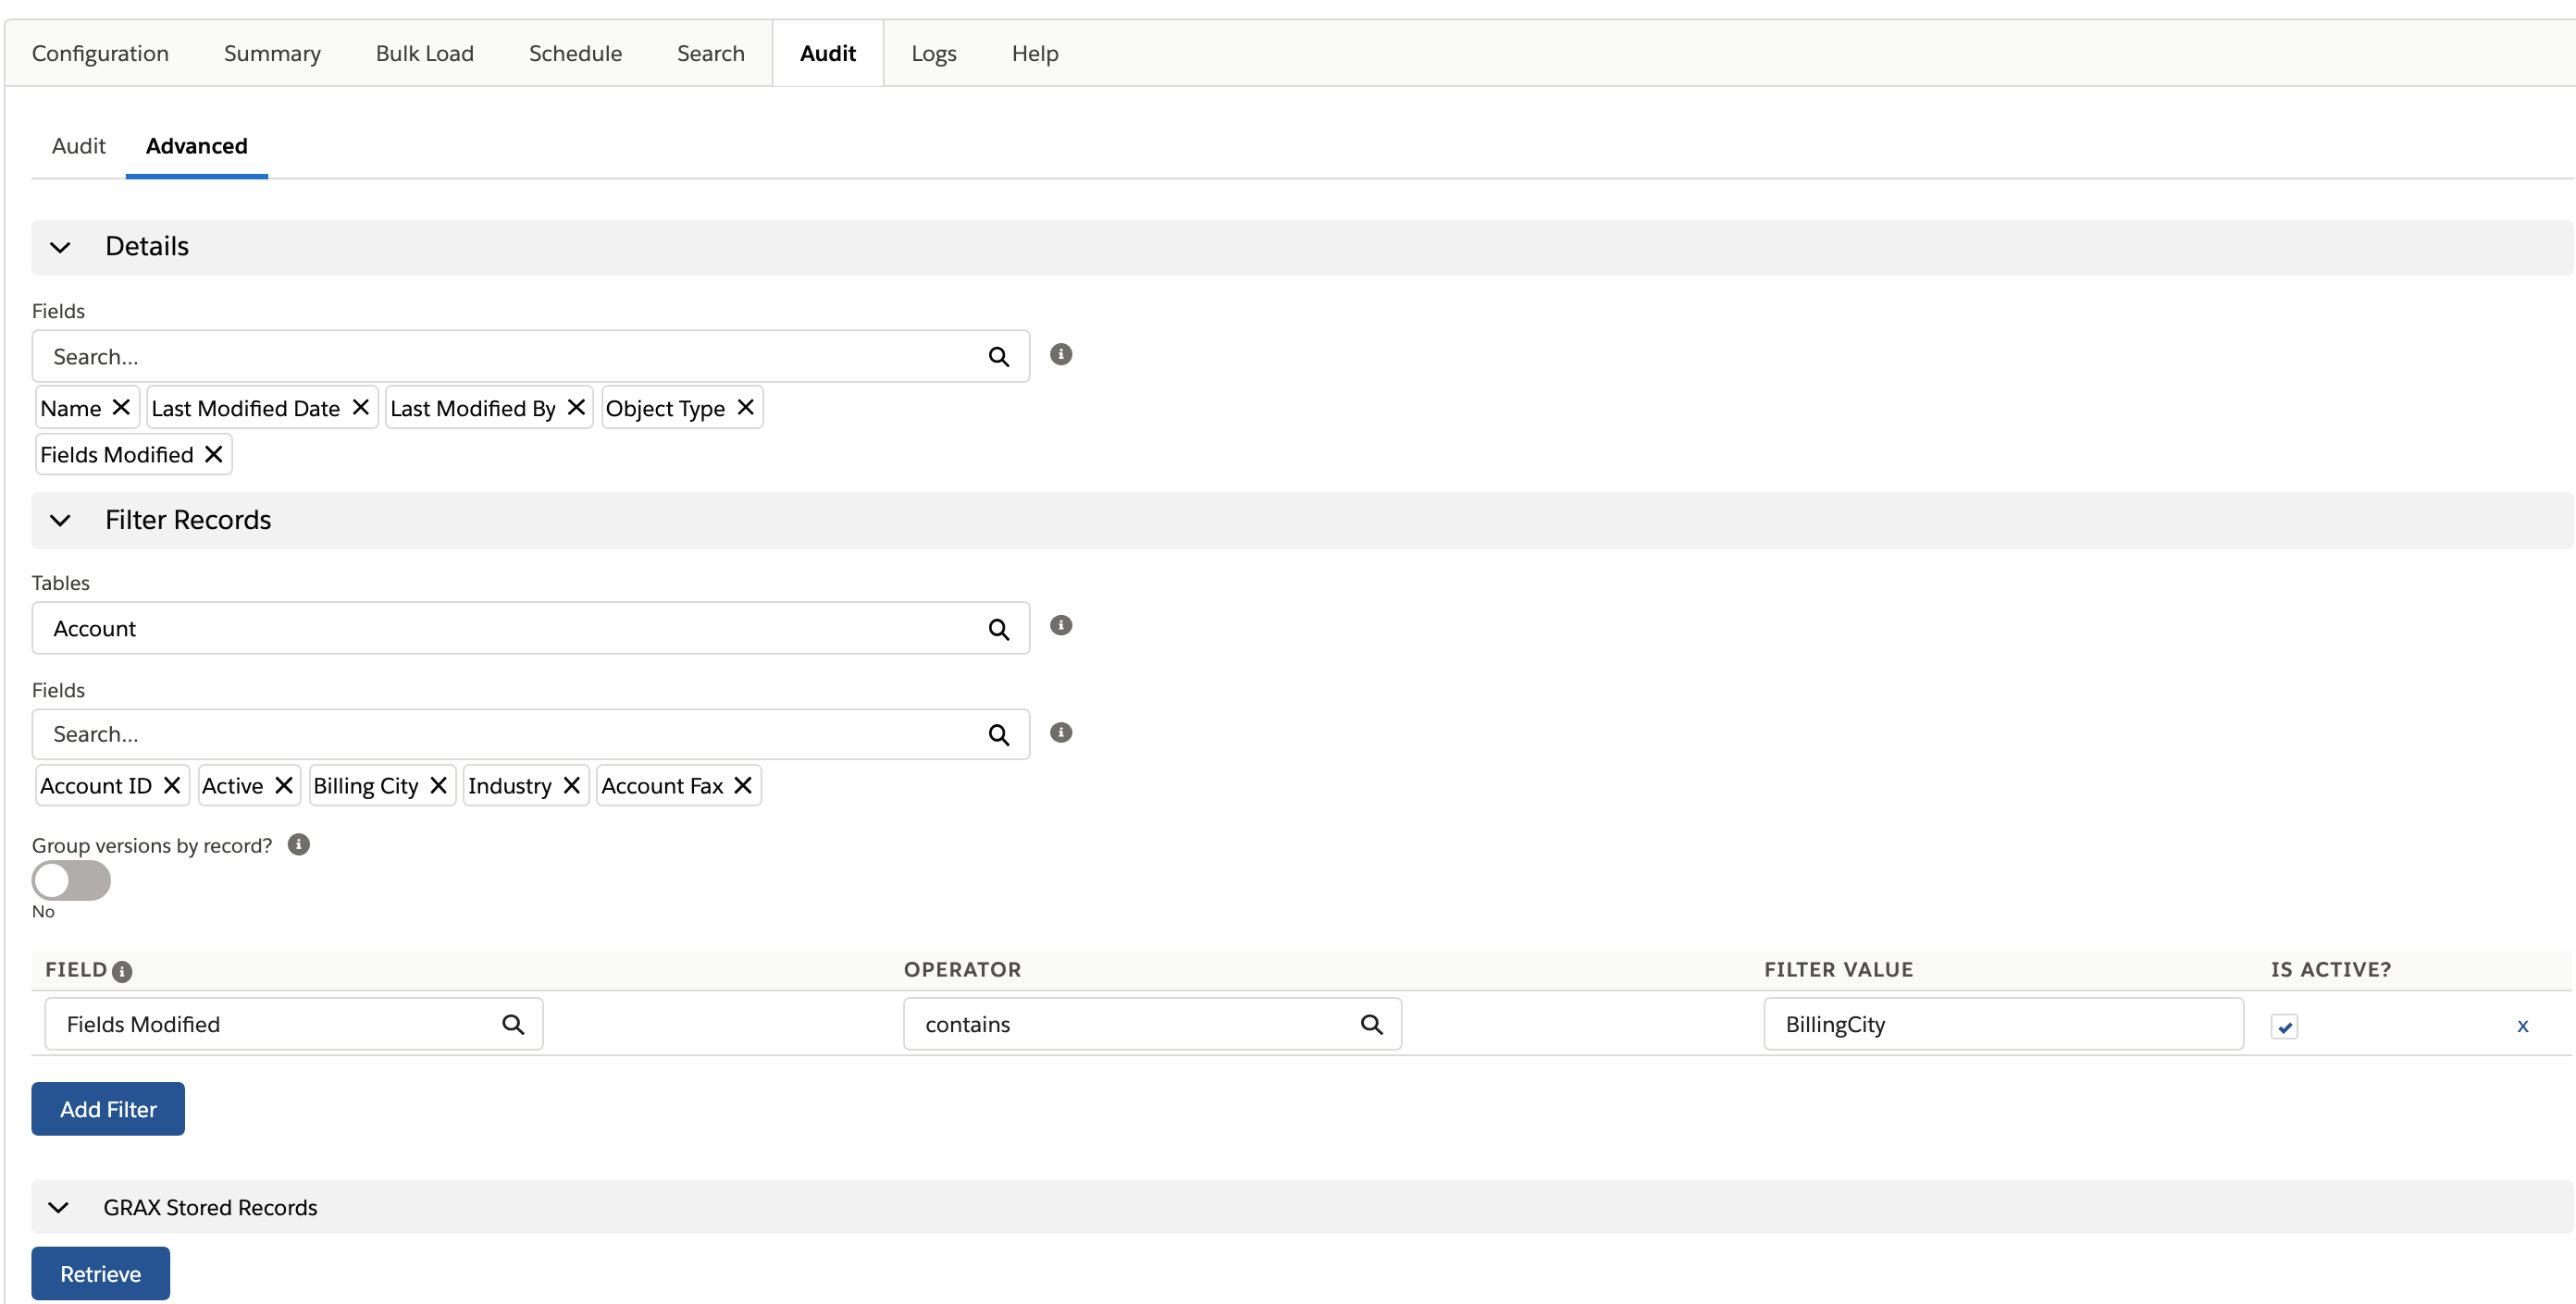Collapse the Details section
The height and width of the screenshot is (1304, 2576).
point(60,247)
